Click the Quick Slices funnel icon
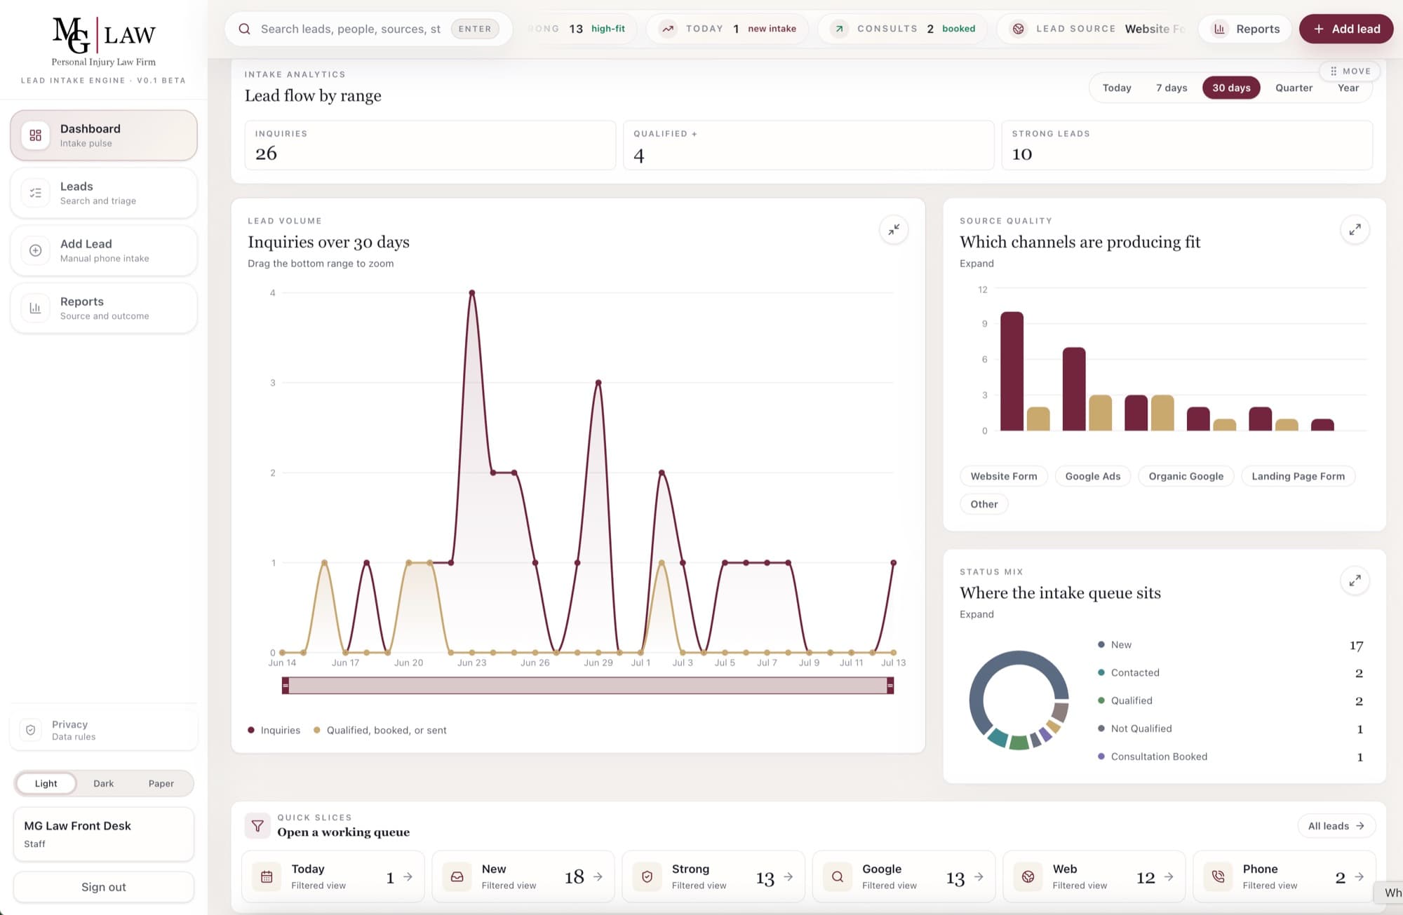The image size is (1403, 915). click(x=257, y=825)
